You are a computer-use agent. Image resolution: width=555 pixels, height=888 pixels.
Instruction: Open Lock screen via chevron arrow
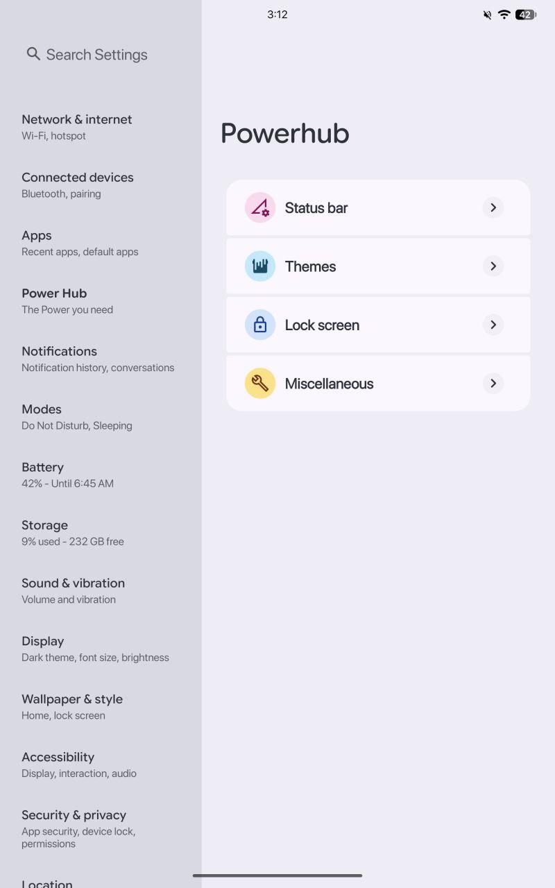click(x=493, y=325)
